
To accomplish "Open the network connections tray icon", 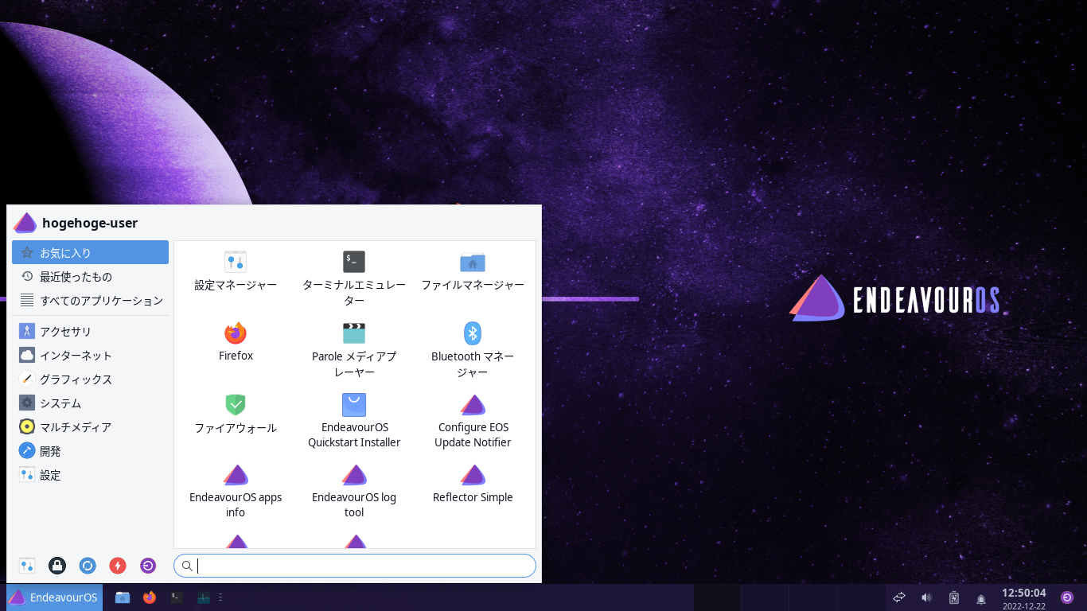I will point(899,597).
